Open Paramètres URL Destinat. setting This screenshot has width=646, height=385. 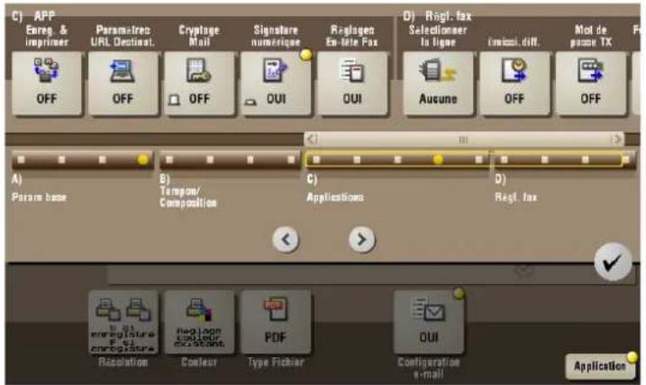pyautogui.click(x=123, y=83)
